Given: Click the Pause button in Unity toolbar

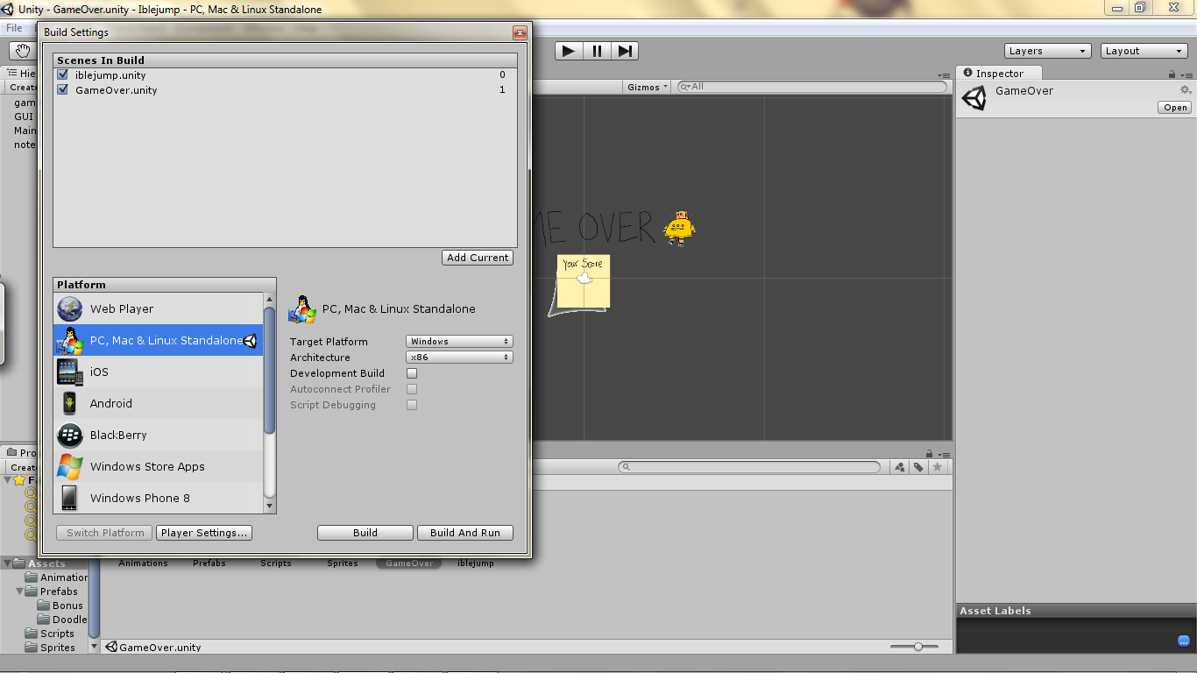Looking at the screenshot, I should click(597, 51).
